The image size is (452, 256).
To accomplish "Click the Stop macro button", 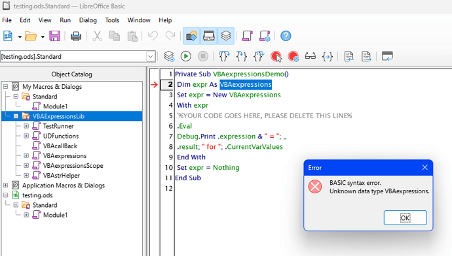I will click(x=203, y=56).
